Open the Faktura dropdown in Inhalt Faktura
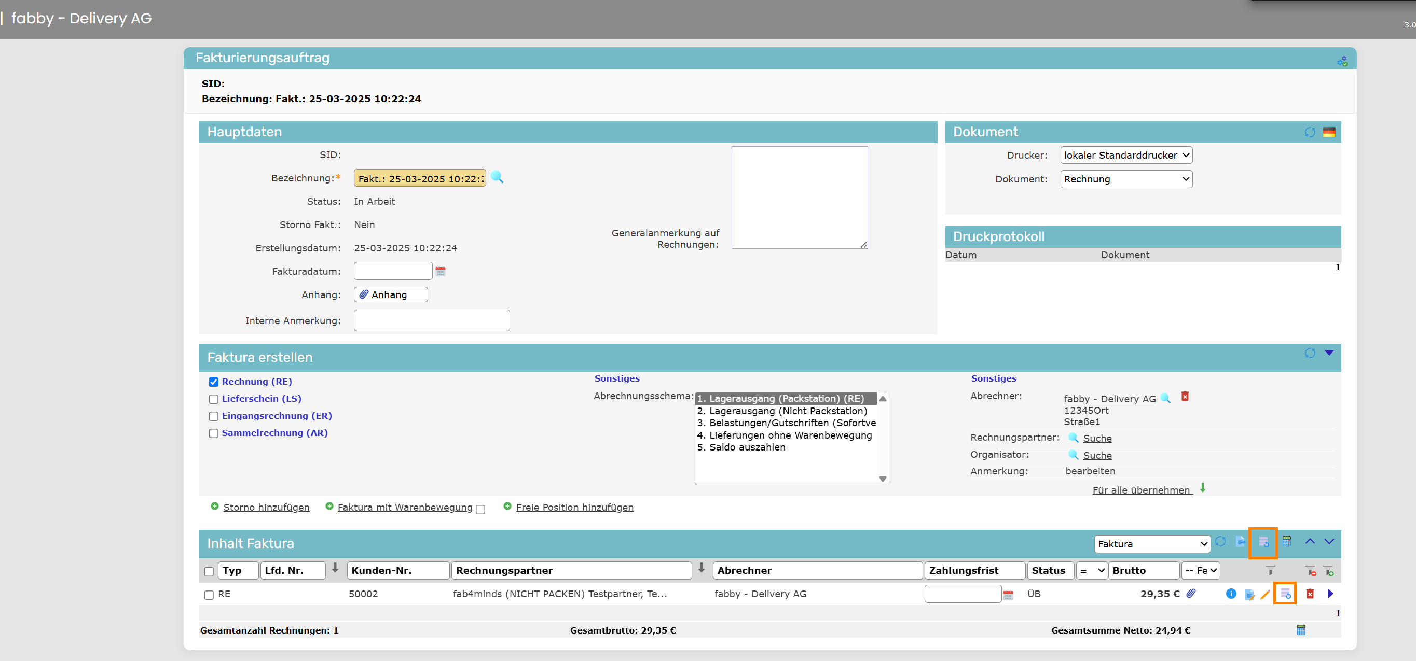 [x=1151, y=543]
